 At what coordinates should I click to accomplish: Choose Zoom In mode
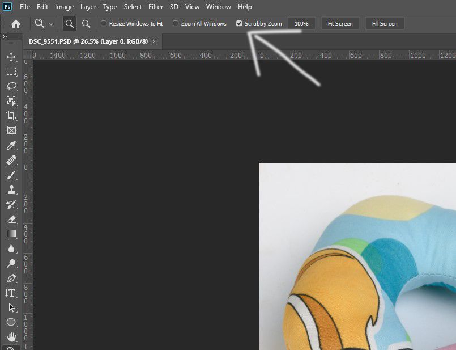70,24
